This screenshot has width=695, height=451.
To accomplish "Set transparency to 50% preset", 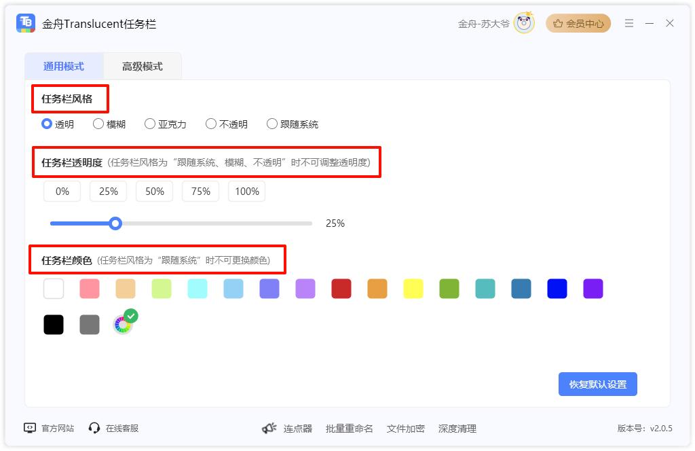I will point(155,192).
